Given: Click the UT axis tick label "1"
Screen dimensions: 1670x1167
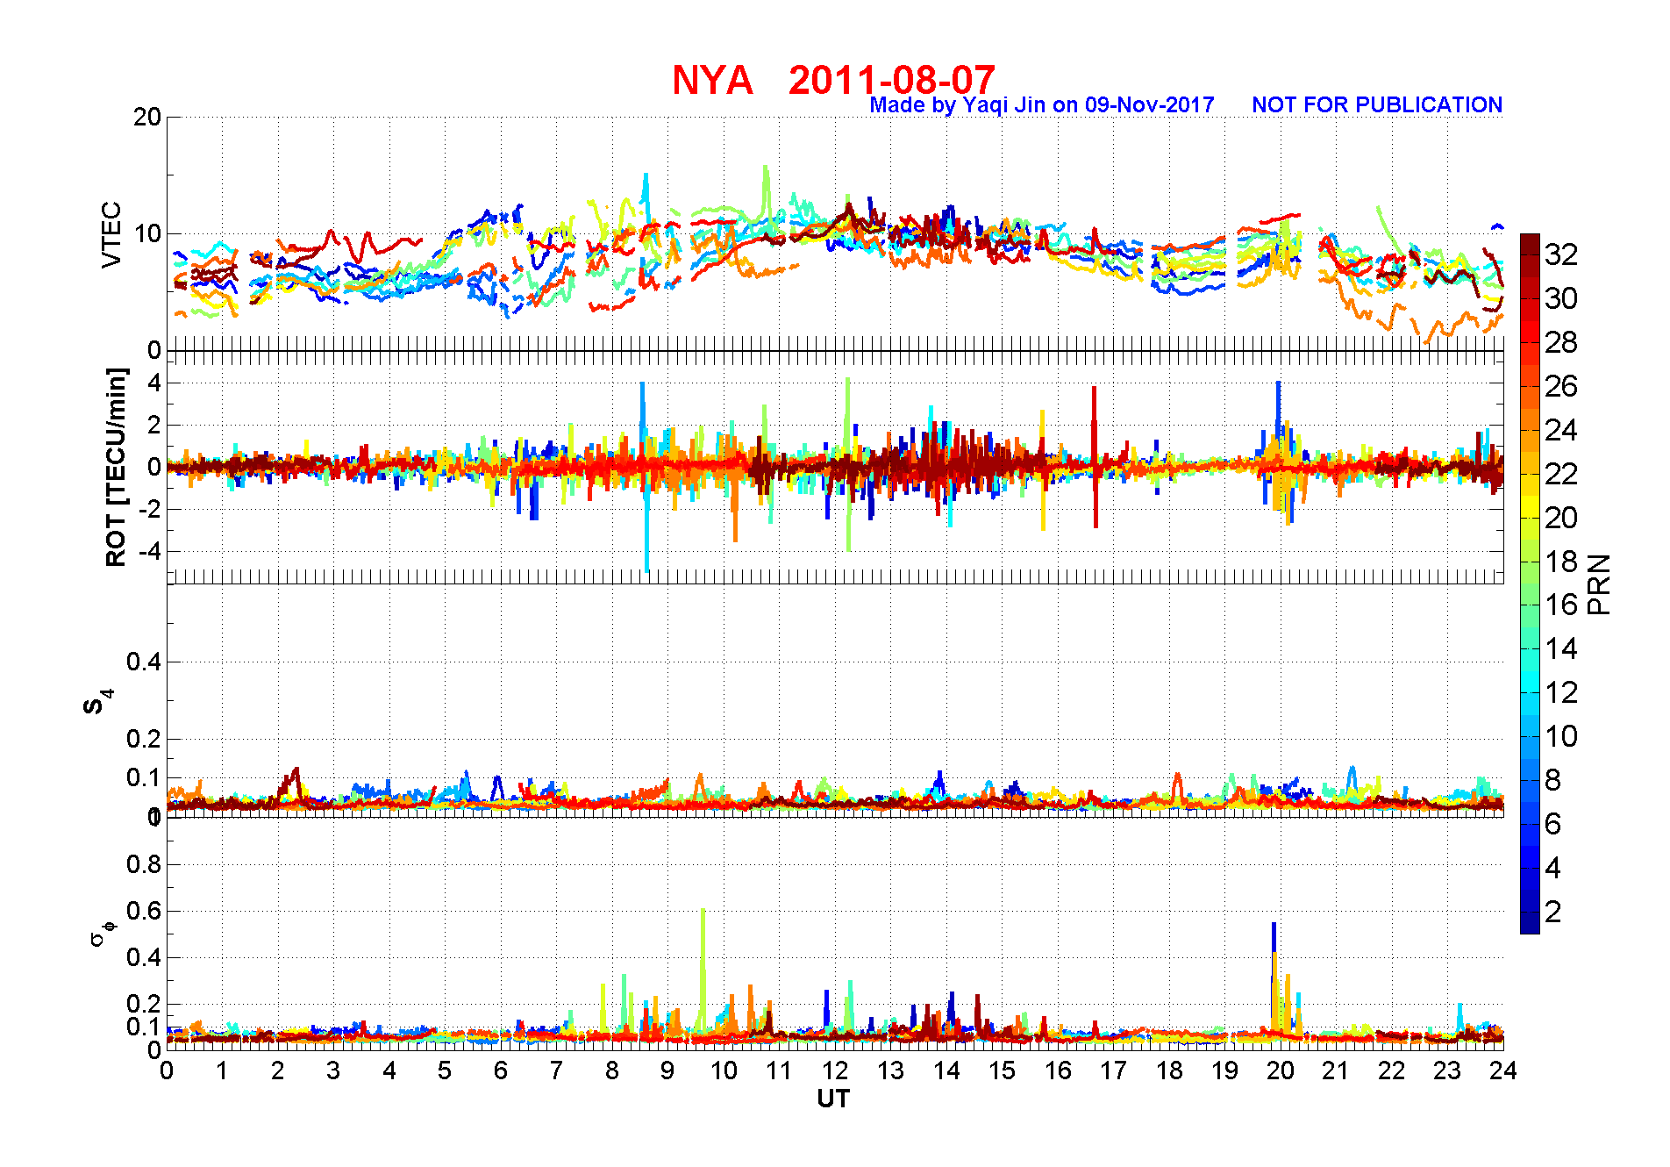Looking at the screenshot, I should coord(222,1070).
